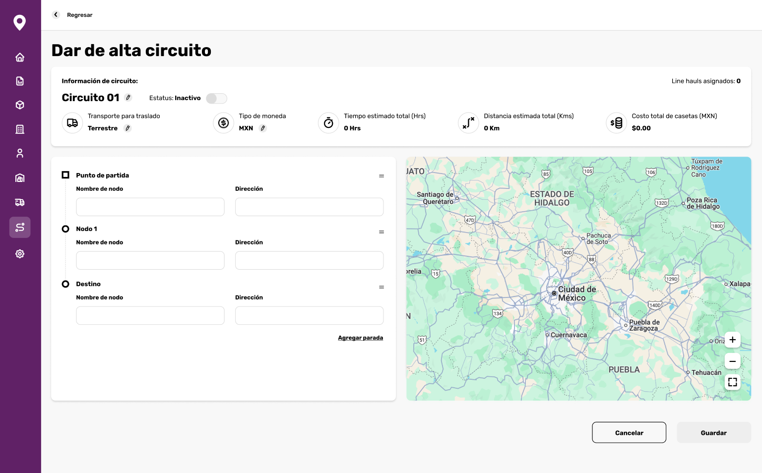Click the Destino reorder handle
762x473 pixels.
pos(381,287)
